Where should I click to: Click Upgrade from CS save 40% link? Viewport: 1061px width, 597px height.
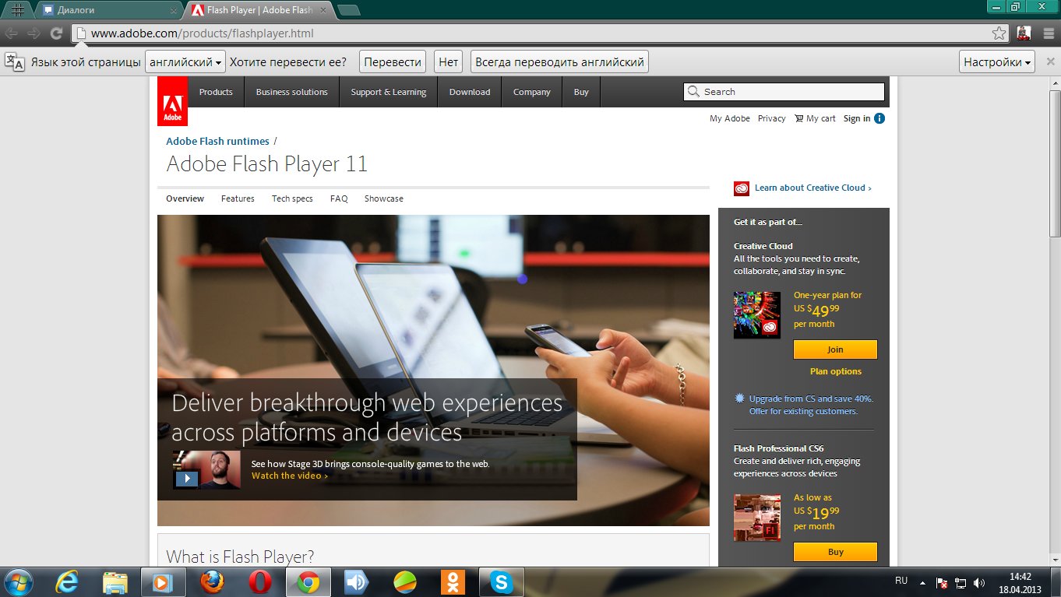pyautogui.click(x=811, y=405)
